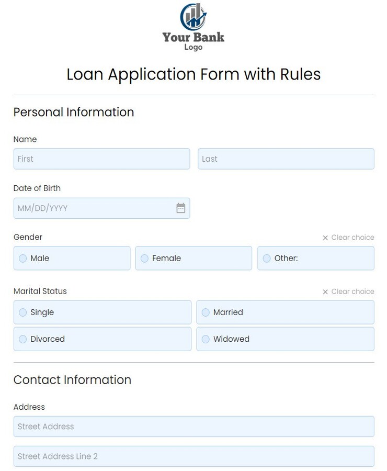This screenshot has height=471, width=387.
Task: Click the Last name input field
Action: tap(286, 159)
